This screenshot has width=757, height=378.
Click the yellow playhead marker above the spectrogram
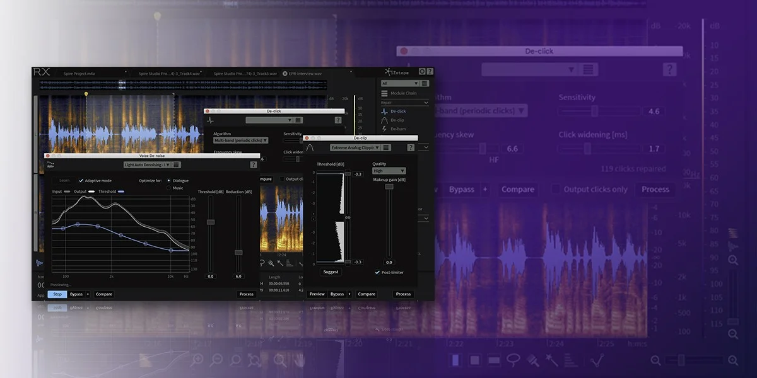86,94
